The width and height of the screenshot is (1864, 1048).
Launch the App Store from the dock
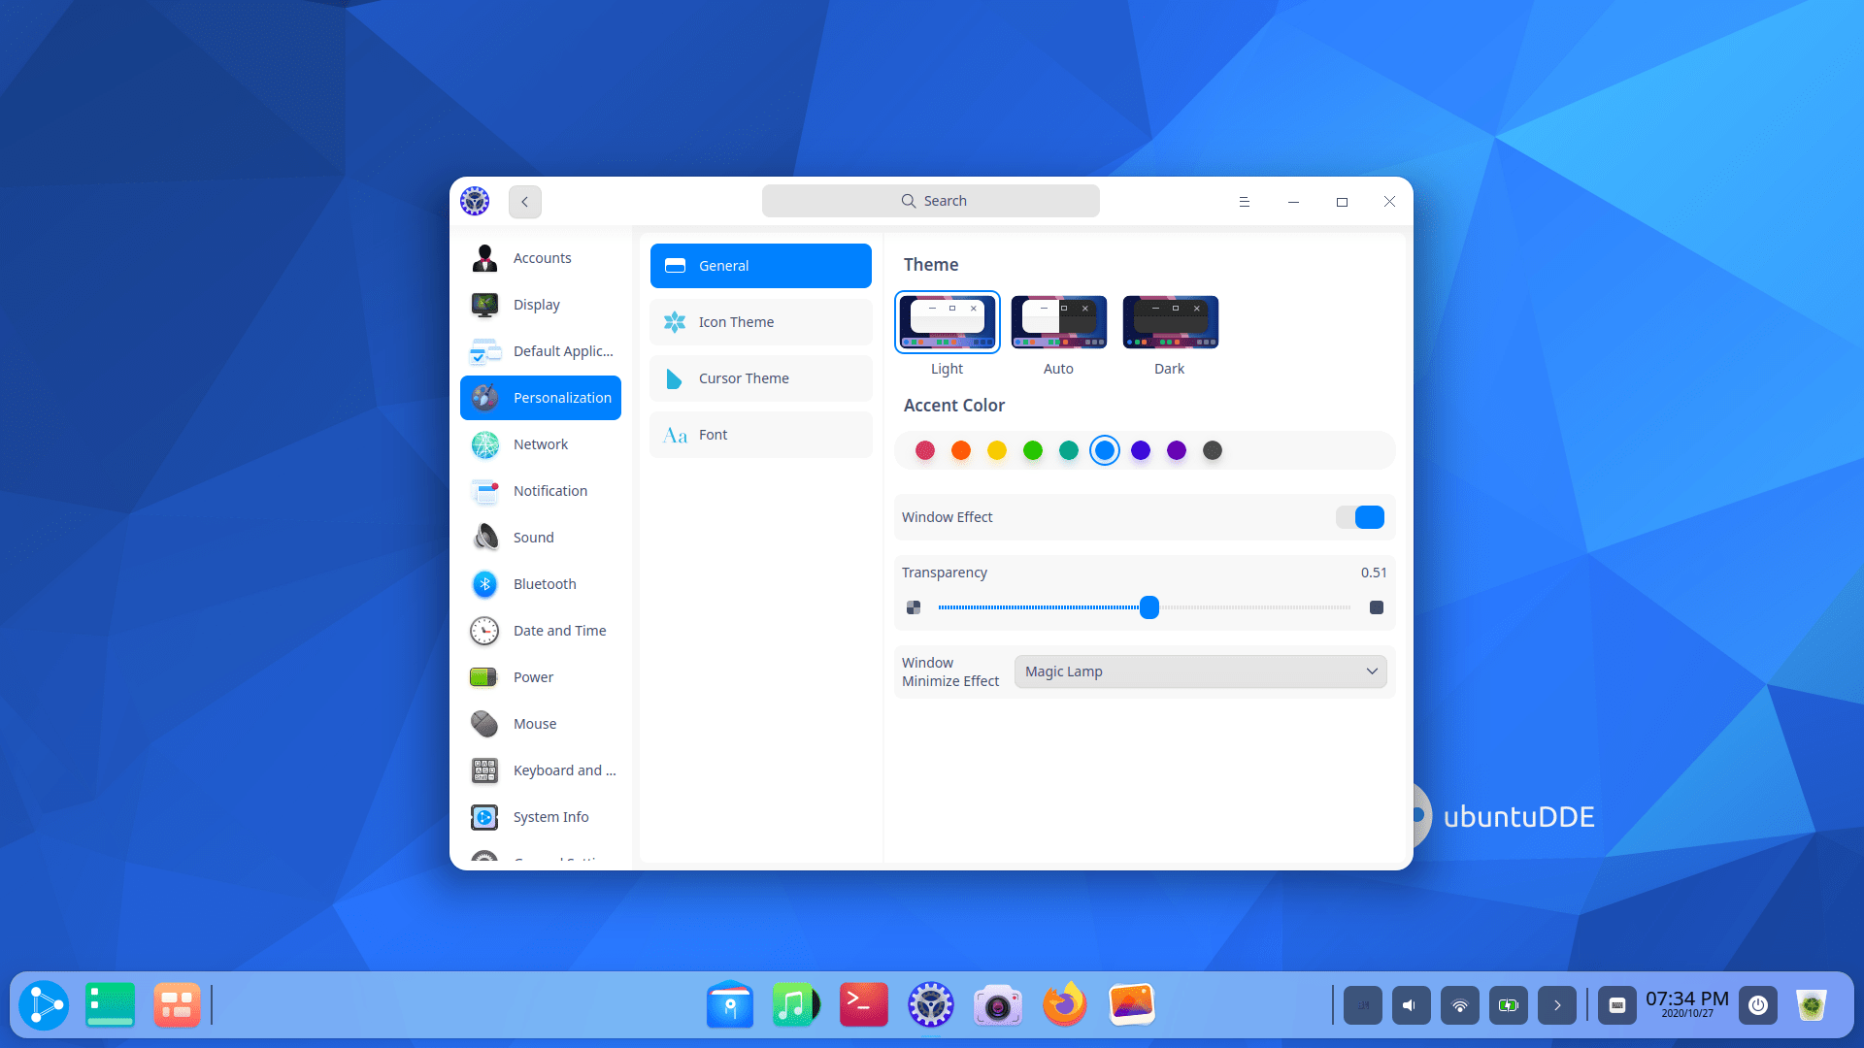click(x=730, y=1004)
